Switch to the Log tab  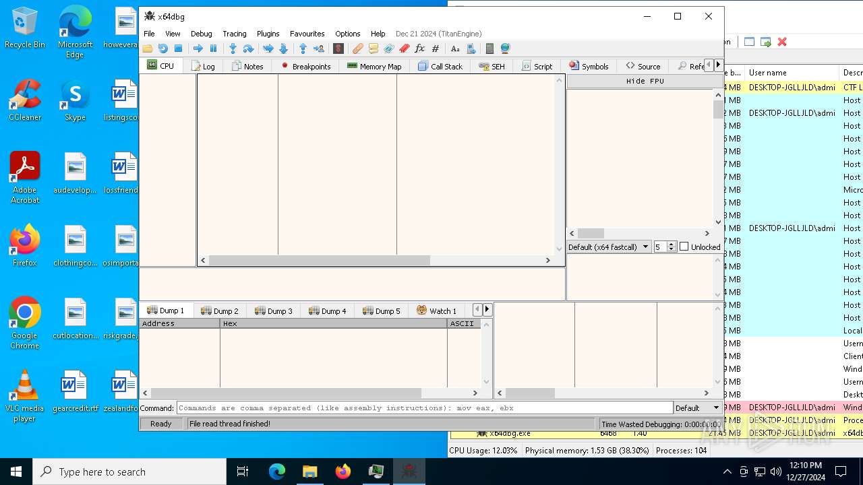(203, 66)
